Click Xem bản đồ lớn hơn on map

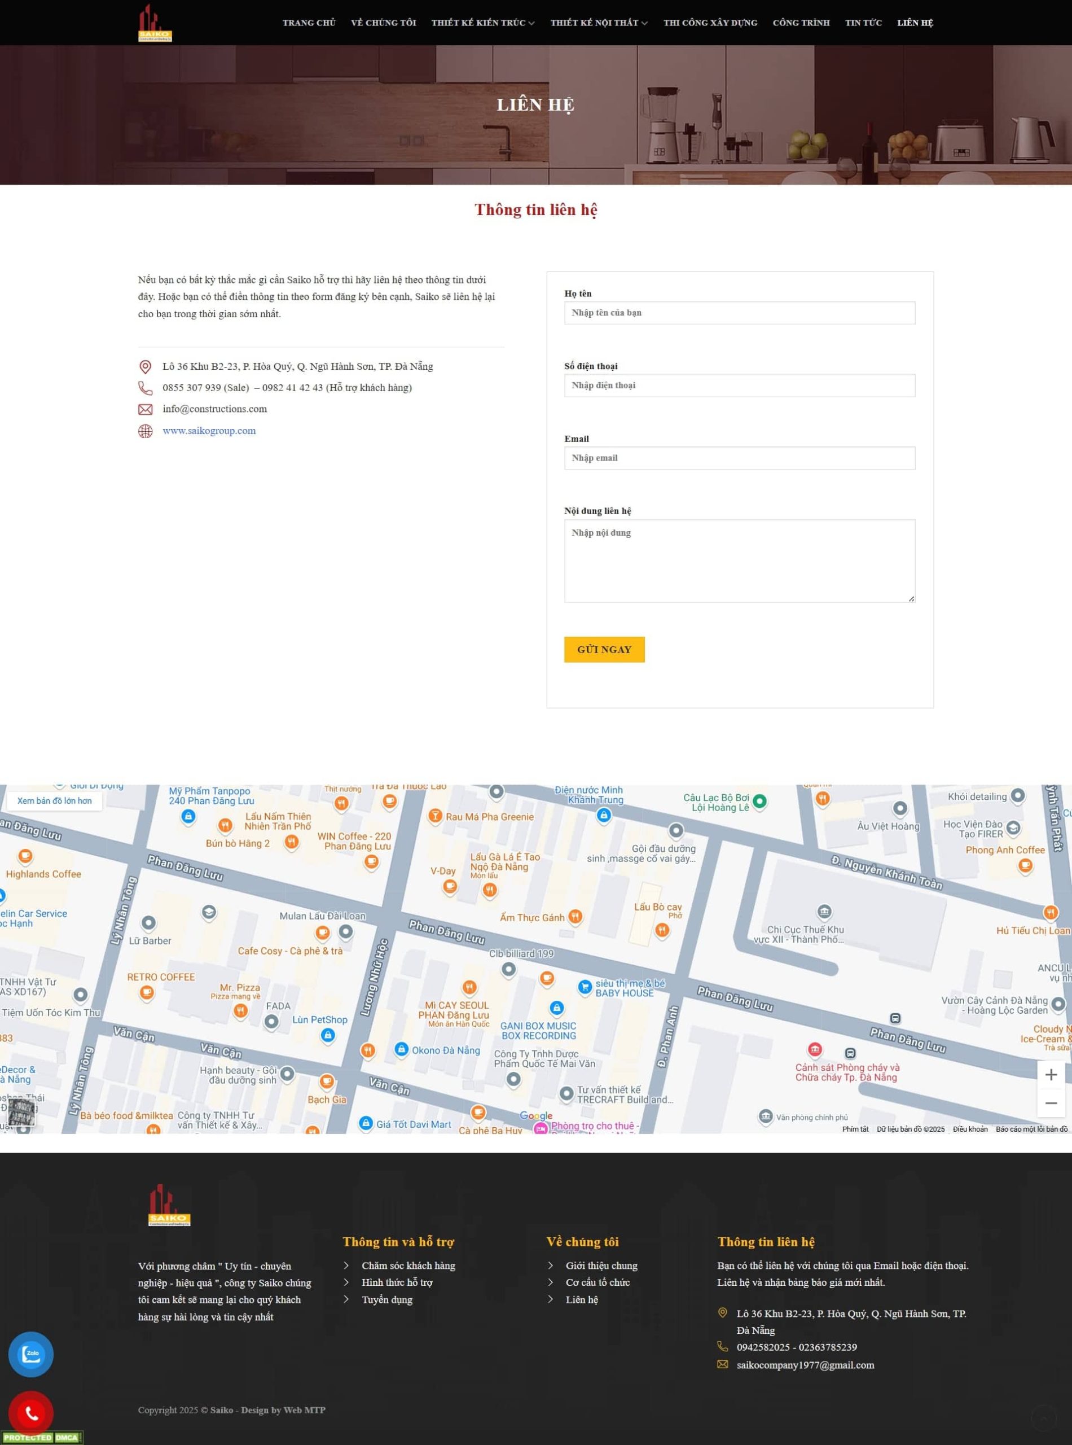click(55, 800)
